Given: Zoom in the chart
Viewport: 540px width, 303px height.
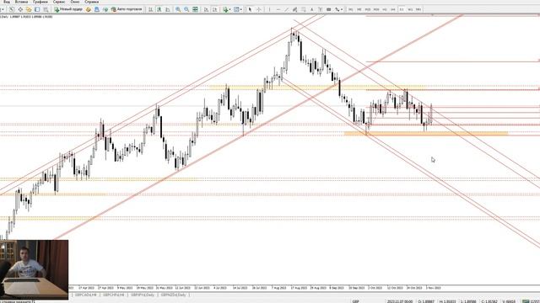Looking at the screenshot, I should (x=178, y=9).
